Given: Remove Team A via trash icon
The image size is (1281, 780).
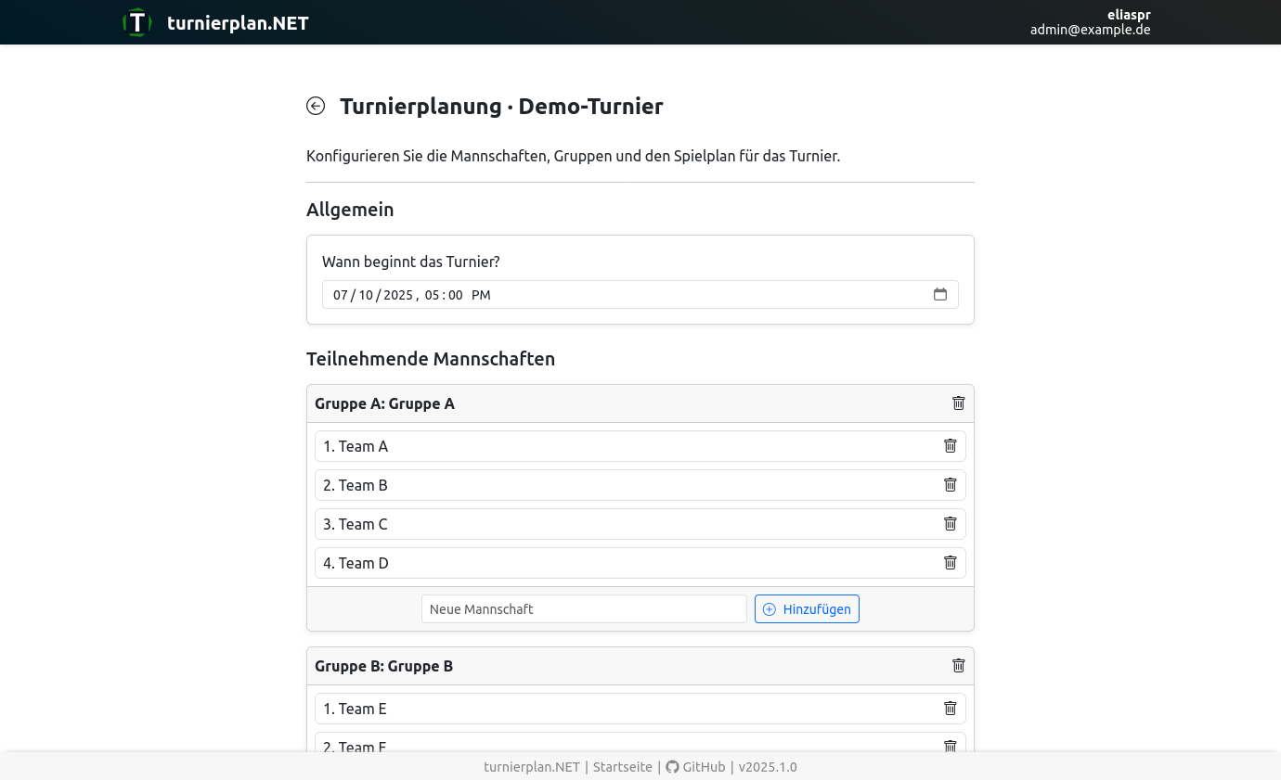Looking at the screenshot, I should (951, 446).
